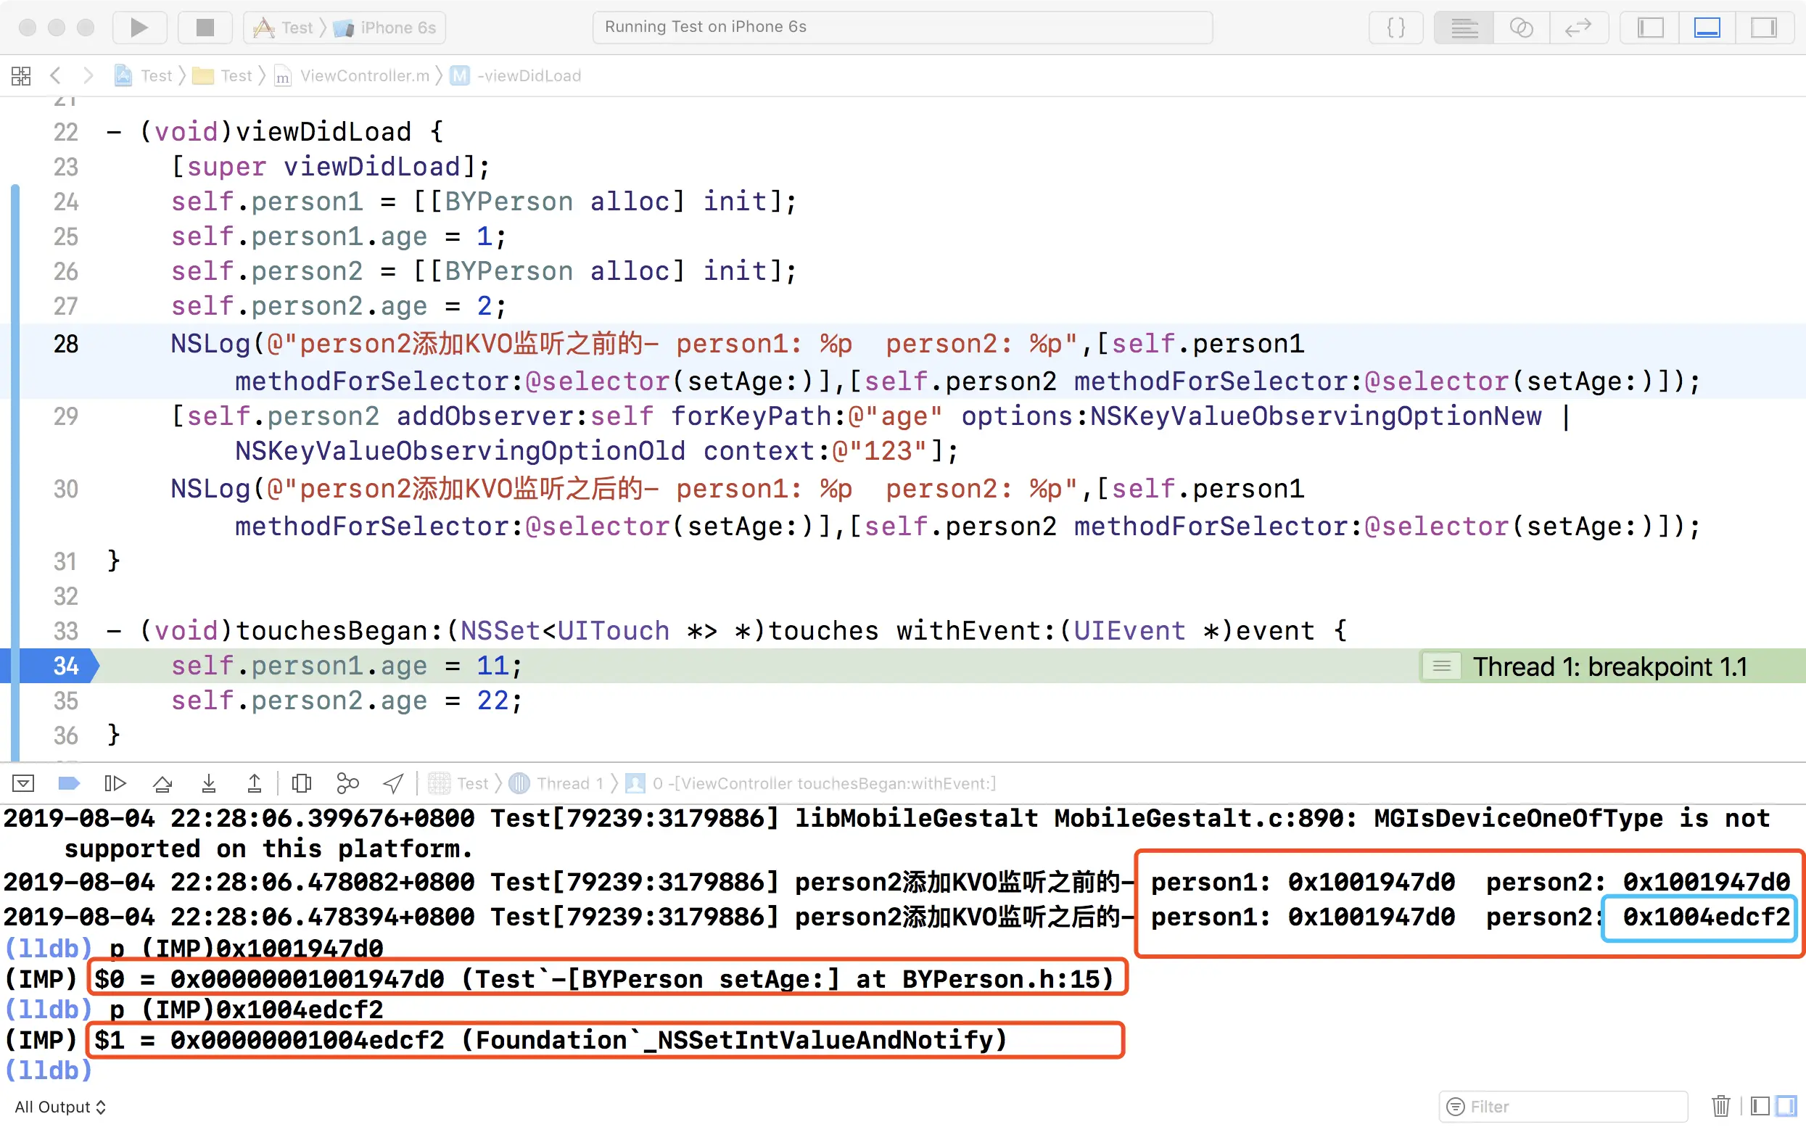This screenshot has height=1127, width=1806.
Task: Continue program execution button
Action: (115, 783)
